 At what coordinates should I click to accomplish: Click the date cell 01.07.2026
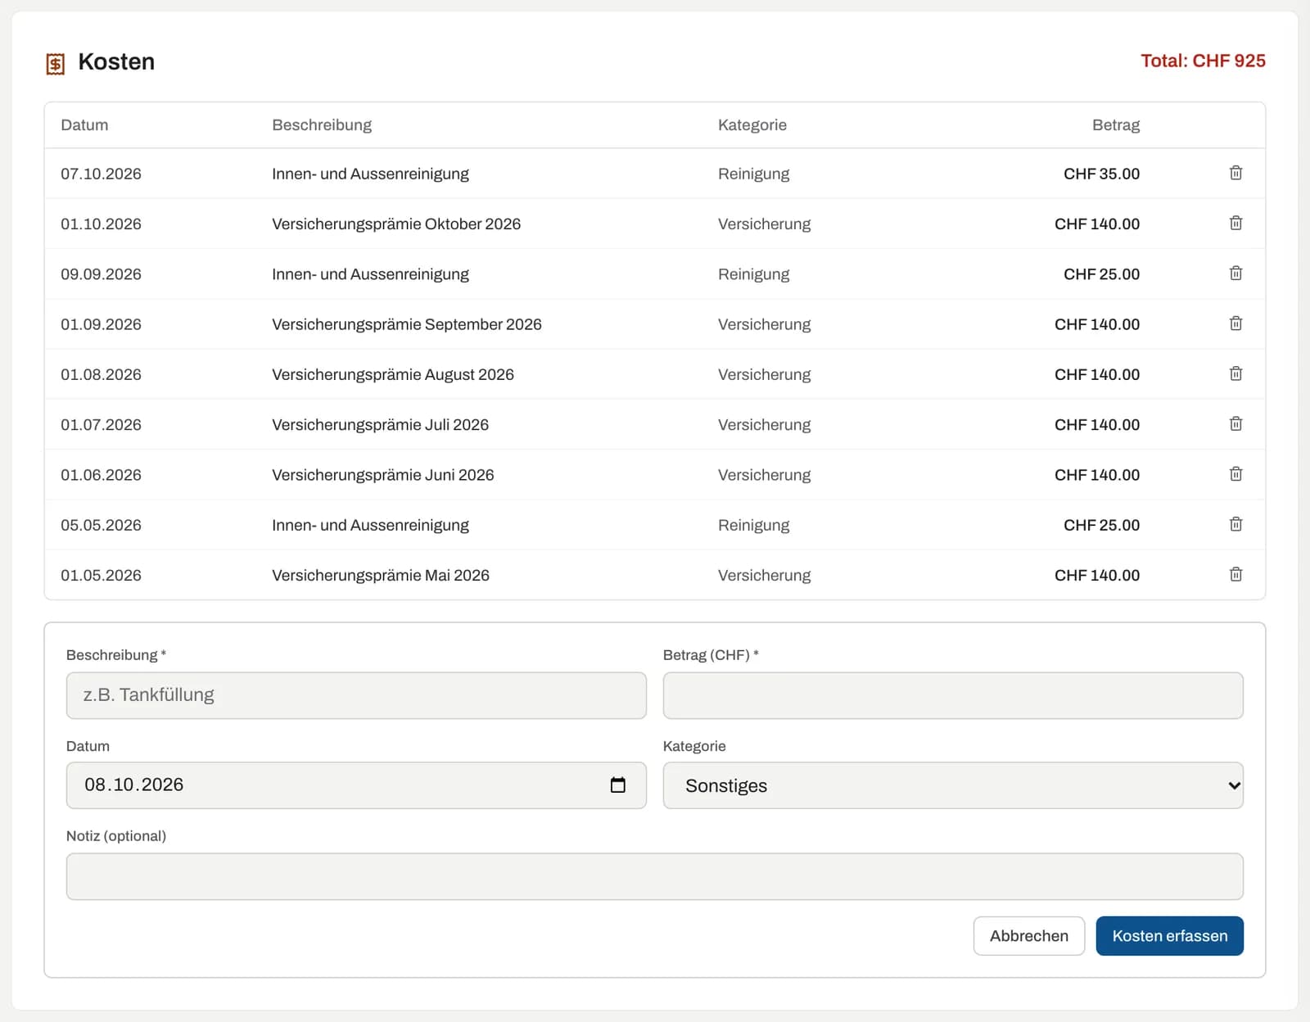pos(101,425)
